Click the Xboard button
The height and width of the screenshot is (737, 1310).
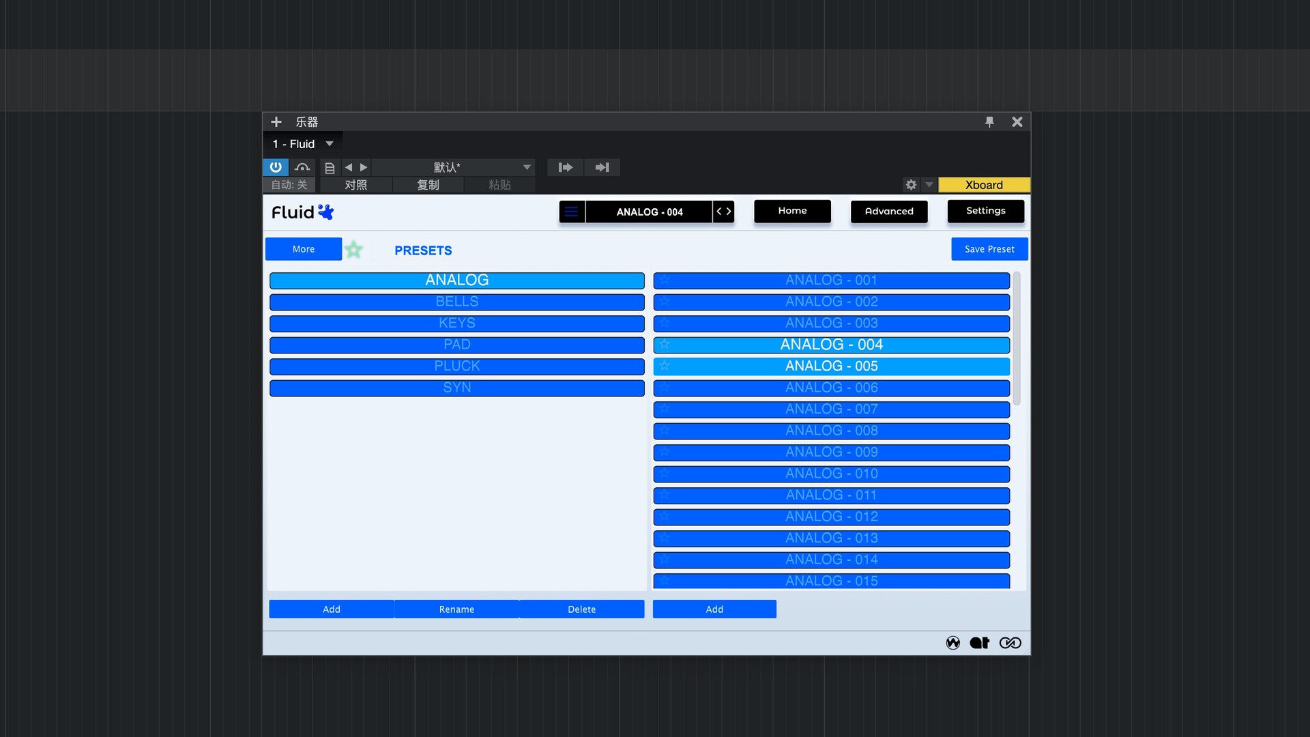point(984,185)
